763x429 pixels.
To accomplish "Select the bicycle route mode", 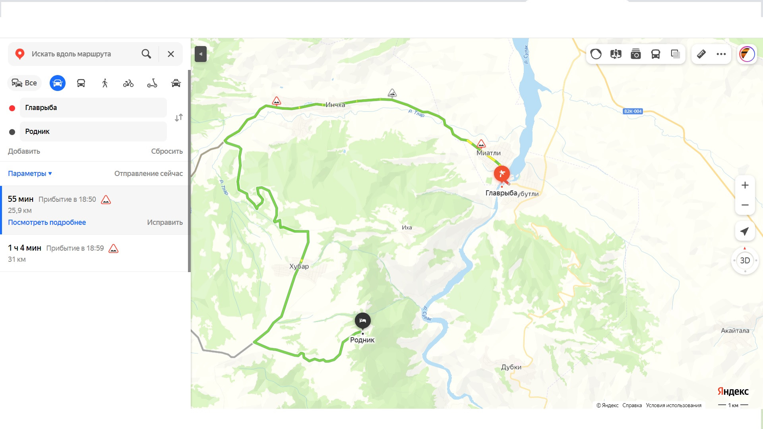I will (128, 83).
